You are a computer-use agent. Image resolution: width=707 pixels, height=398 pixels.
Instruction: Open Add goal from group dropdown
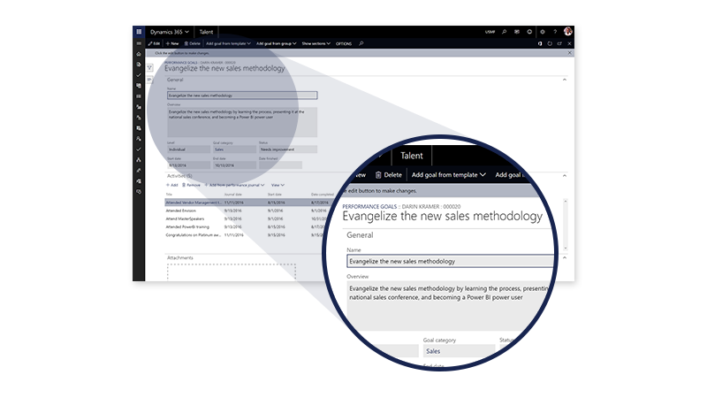point(277,43)
